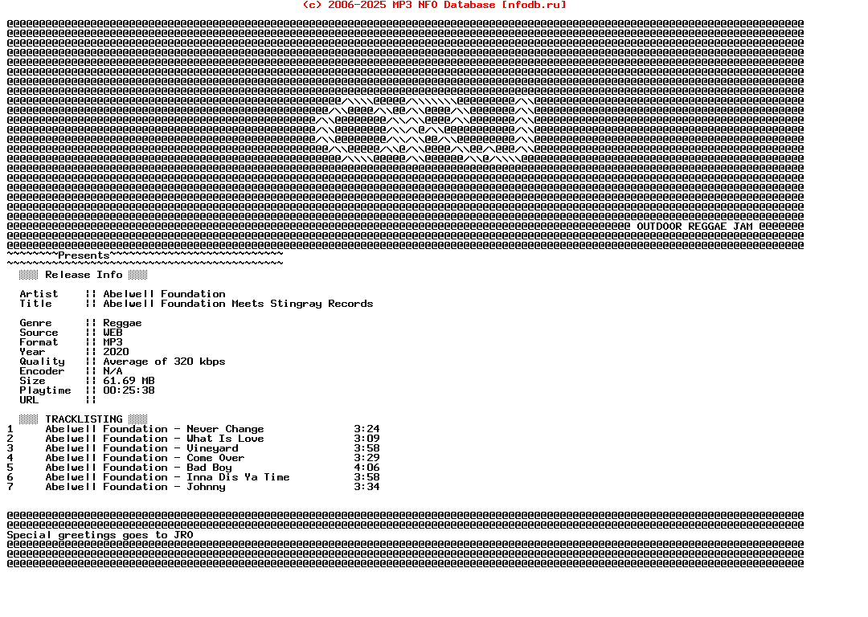Viewport: 868px width, 617px height.
Task: Click the OUTDOOR REGGAE JAM text
Action: point(694,227)
